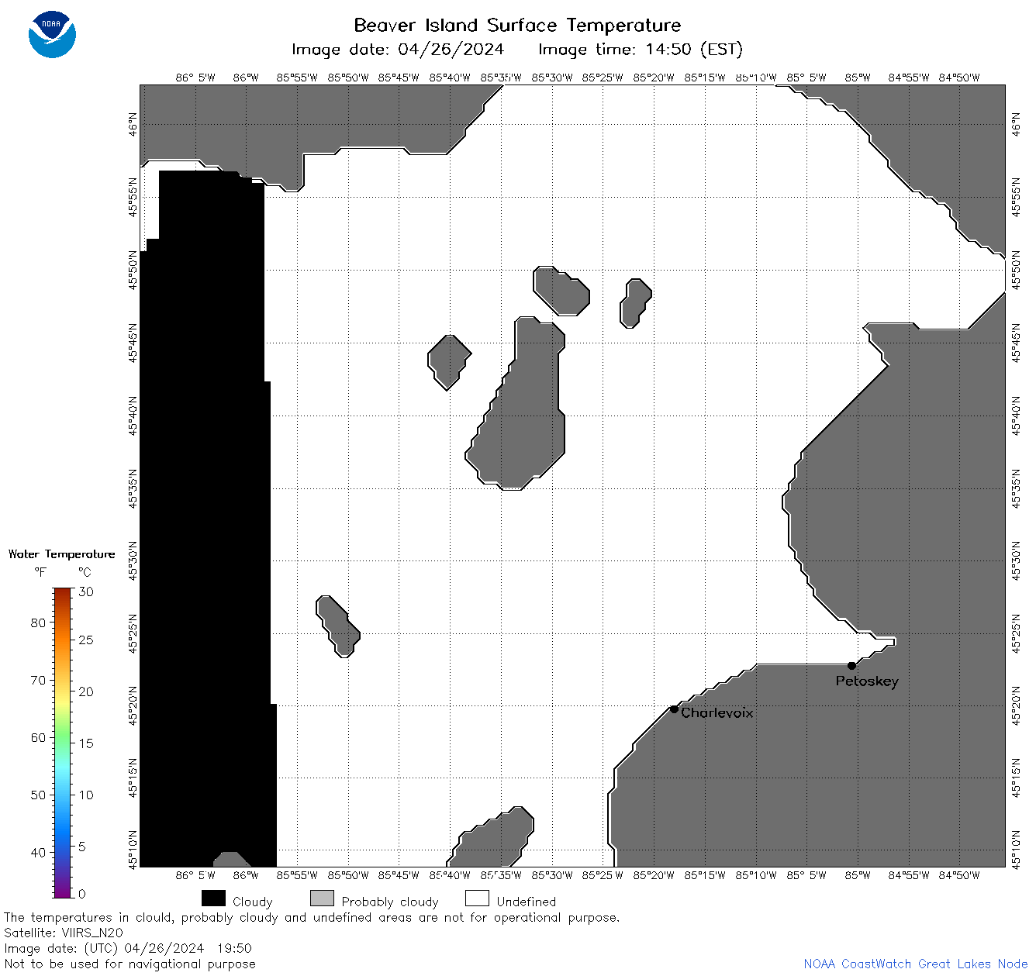The height and width of the screenshot is (976, 1036).
Task: Click the top axis 86°W longitude label
Action: point(246,77)
